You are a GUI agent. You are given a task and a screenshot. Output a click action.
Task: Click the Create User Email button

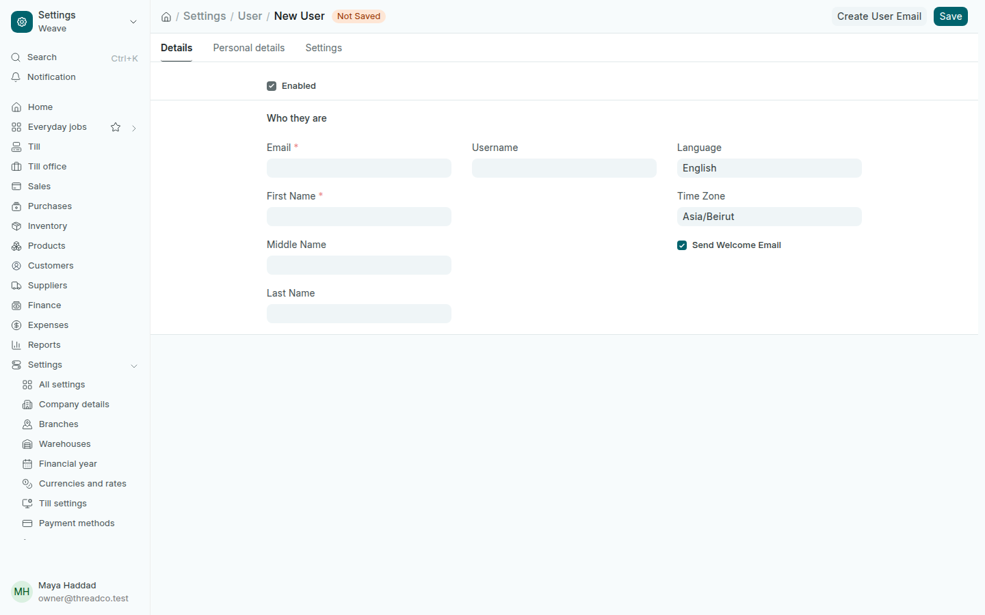click(x=879, y=16)
